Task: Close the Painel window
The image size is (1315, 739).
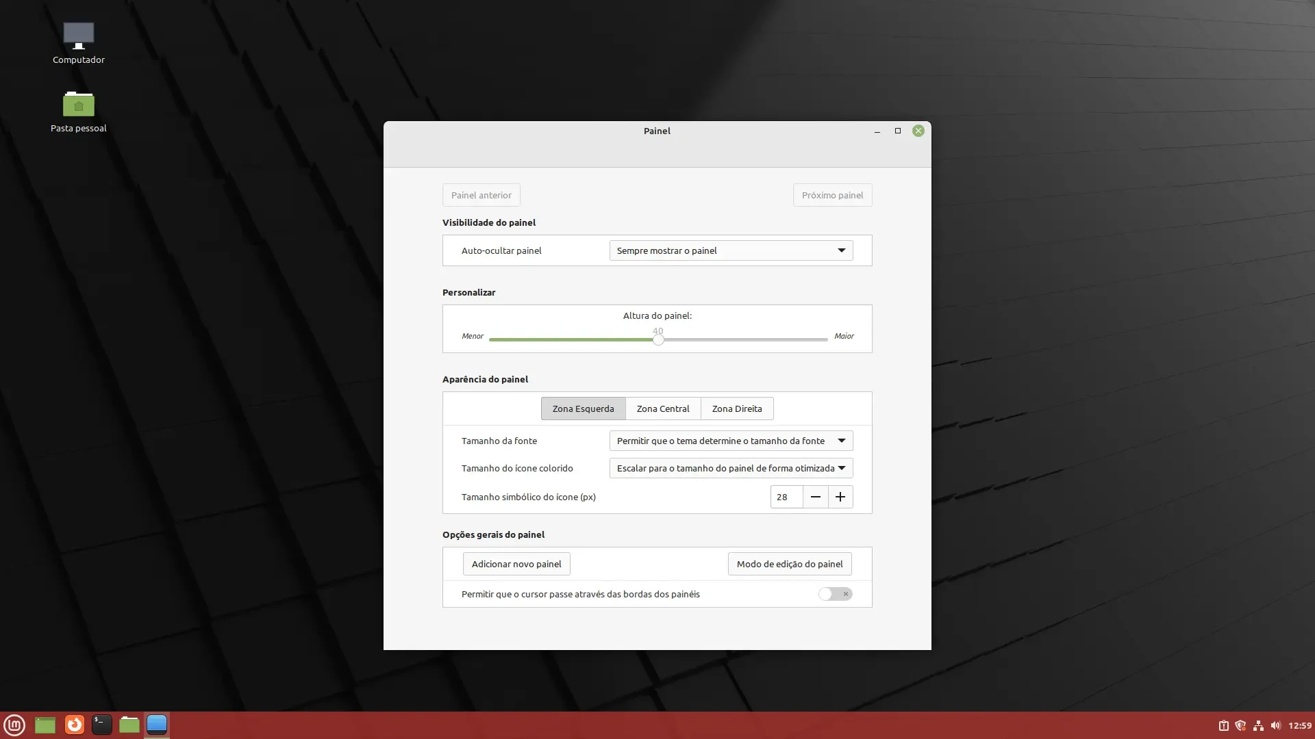Action: pyautogui.click(x=918, y=131)
